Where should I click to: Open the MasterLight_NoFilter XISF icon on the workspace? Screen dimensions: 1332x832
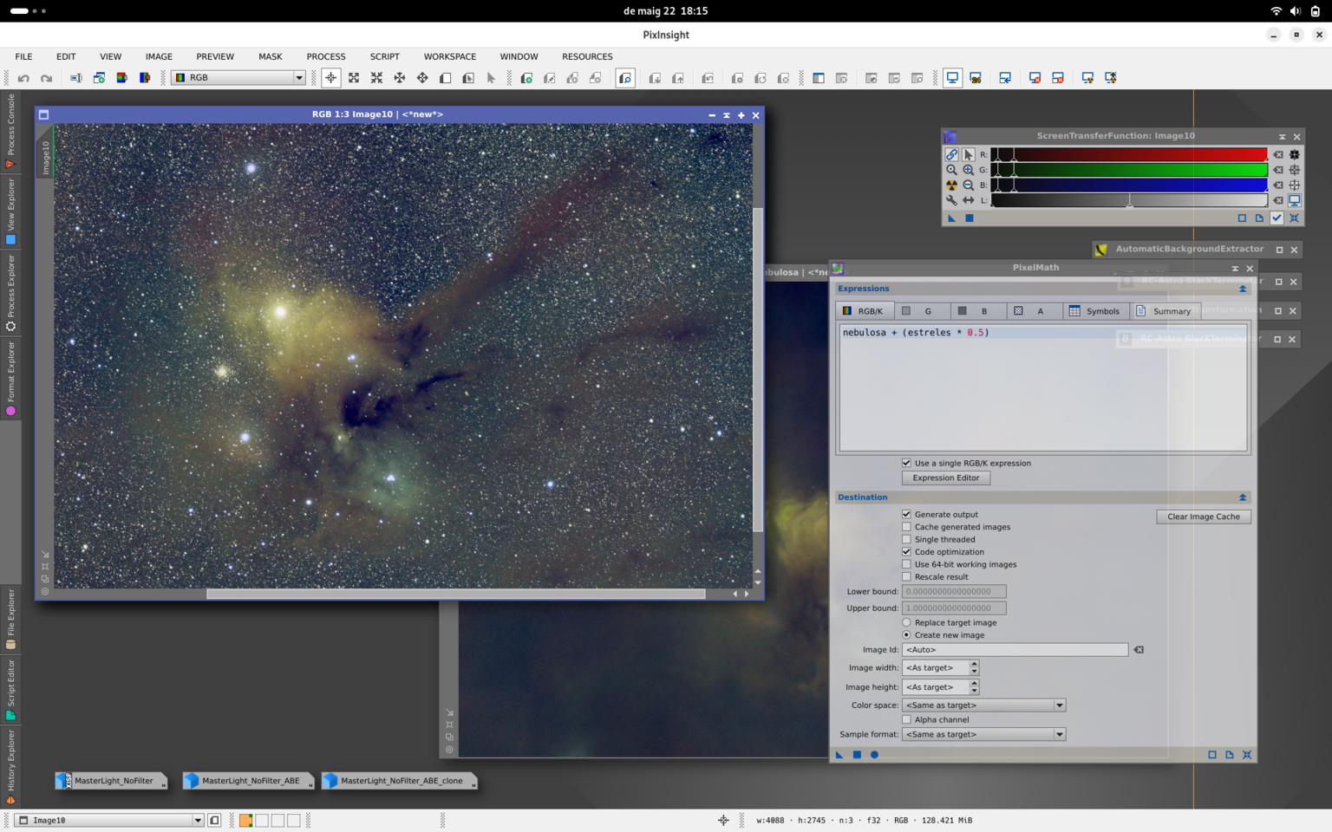click(x=111, y=781)
